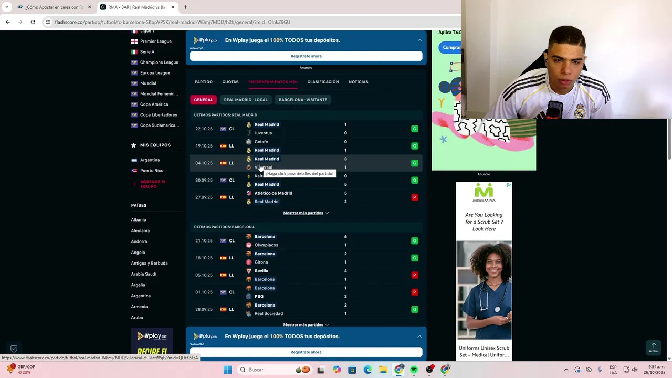This screenshot has width=672, height=378.
Task: Switch to the NOTICIAS tab
Action: point(359,82)
